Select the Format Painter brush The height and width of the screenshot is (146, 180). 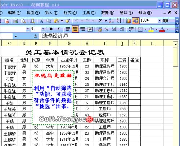pos(68,21)
